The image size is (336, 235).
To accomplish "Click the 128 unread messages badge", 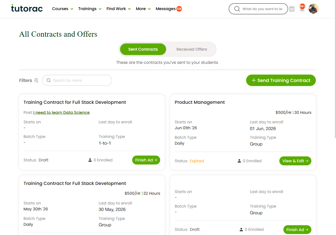I will coord(179,9).
